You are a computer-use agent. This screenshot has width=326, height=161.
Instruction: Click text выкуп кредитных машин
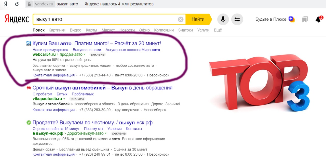pyautogui.click(x=90, y=65)
